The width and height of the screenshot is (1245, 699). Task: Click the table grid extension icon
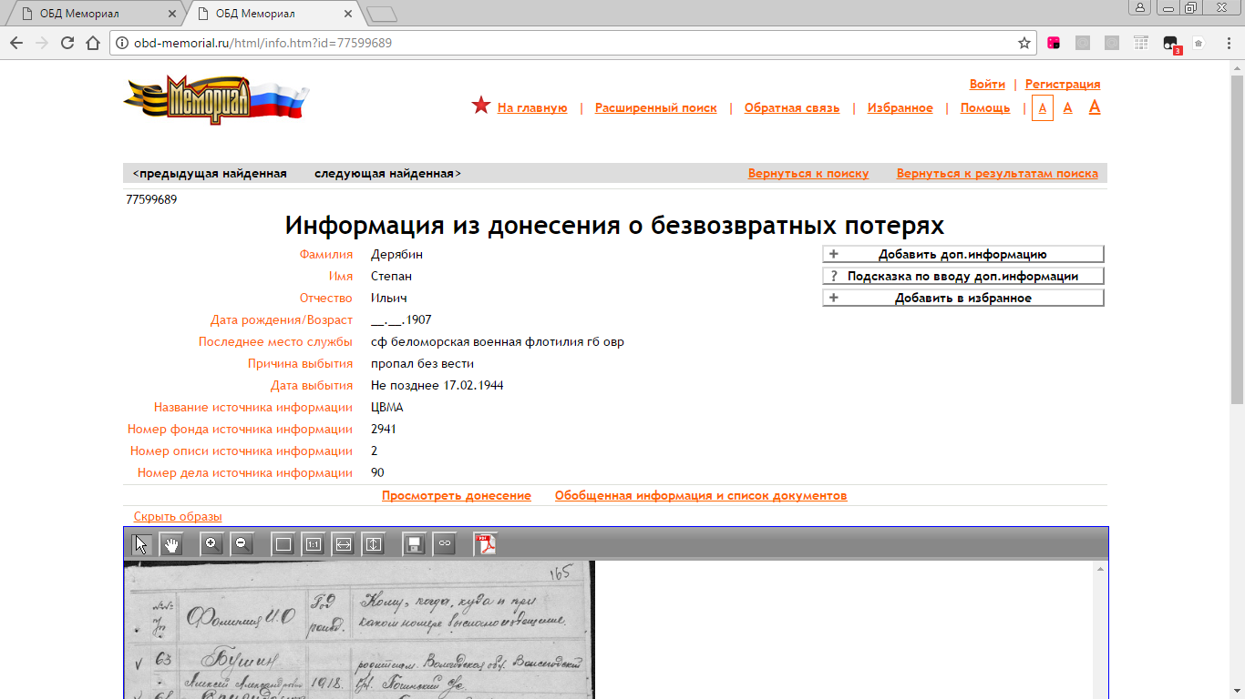1141,43
